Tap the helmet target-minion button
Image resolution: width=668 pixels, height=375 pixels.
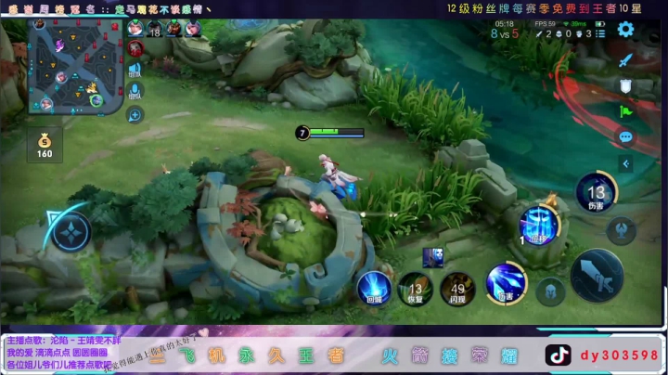pyautogui.click(x=550, y=292)
